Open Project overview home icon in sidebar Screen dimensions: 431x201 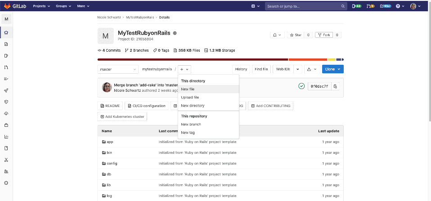(x=6, y=33)
